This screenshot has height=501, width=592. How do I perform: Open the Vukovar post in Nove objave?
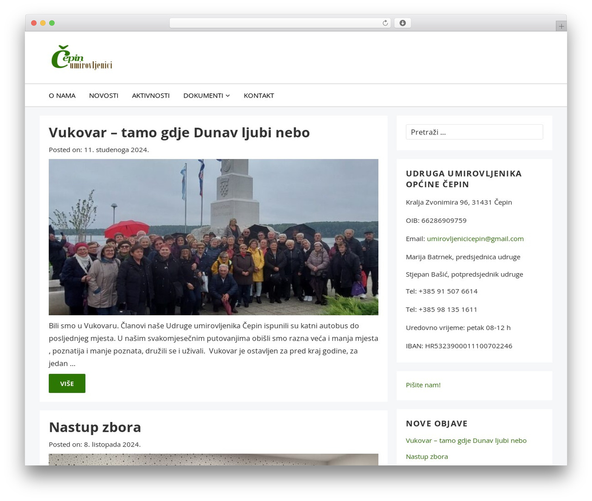tap(466, 440)
